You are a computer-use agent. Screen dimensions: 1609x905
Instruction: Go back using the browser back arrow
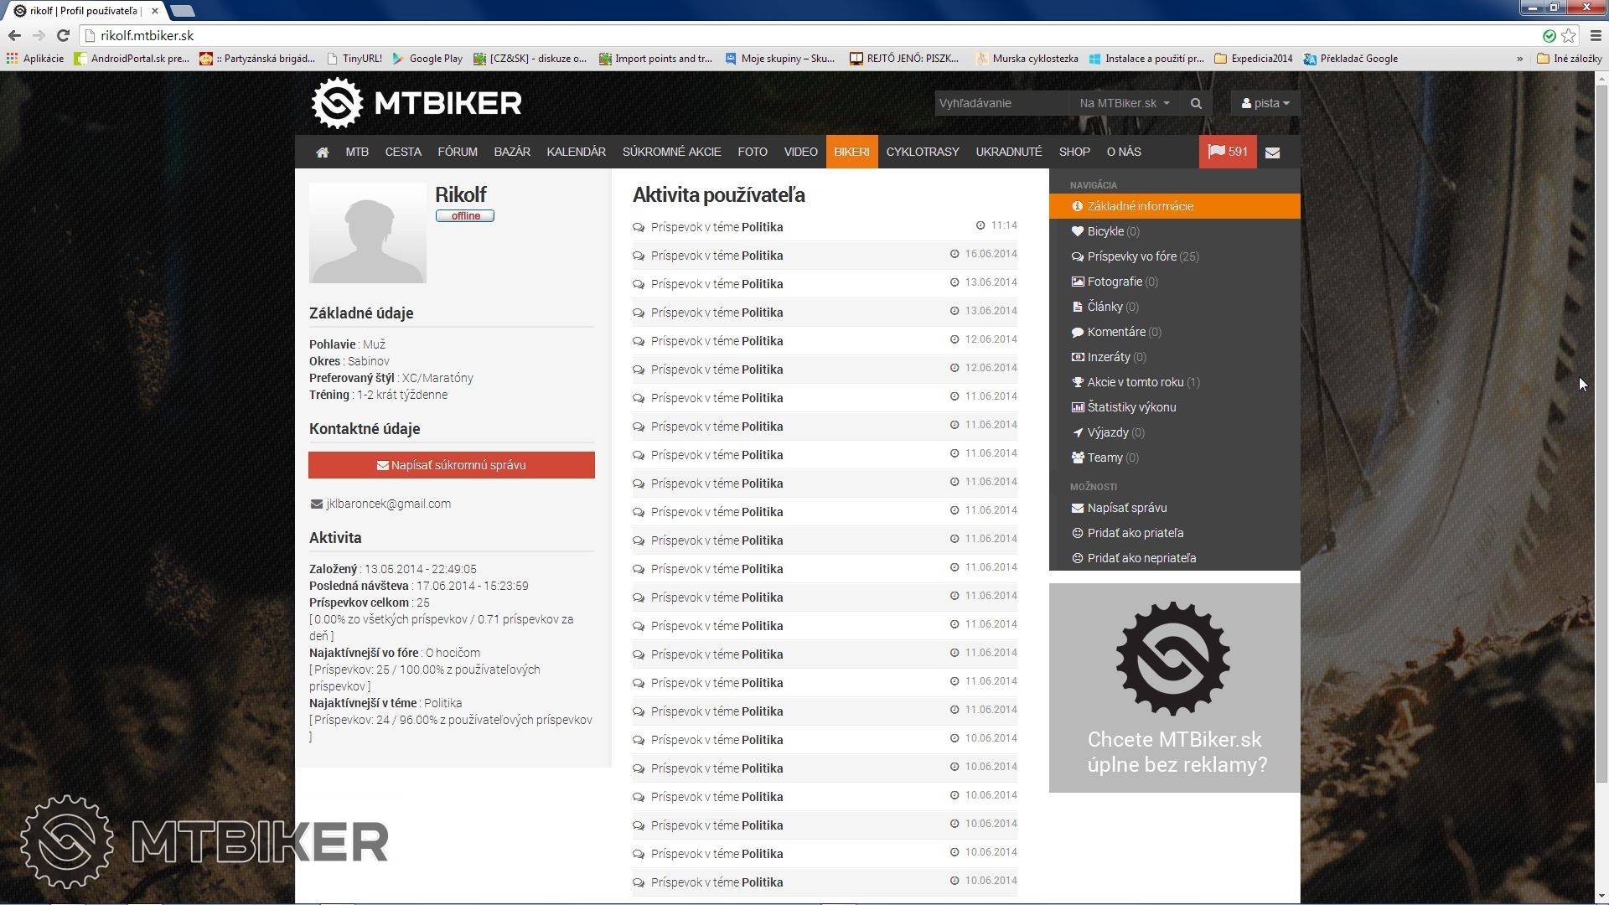pyautogui.click(x=14, y=35)
